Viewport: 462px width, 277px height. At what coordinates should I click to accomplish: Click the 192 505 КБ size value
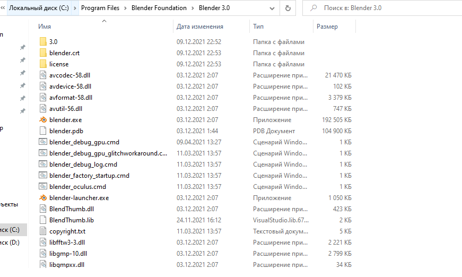click(337, 120)
